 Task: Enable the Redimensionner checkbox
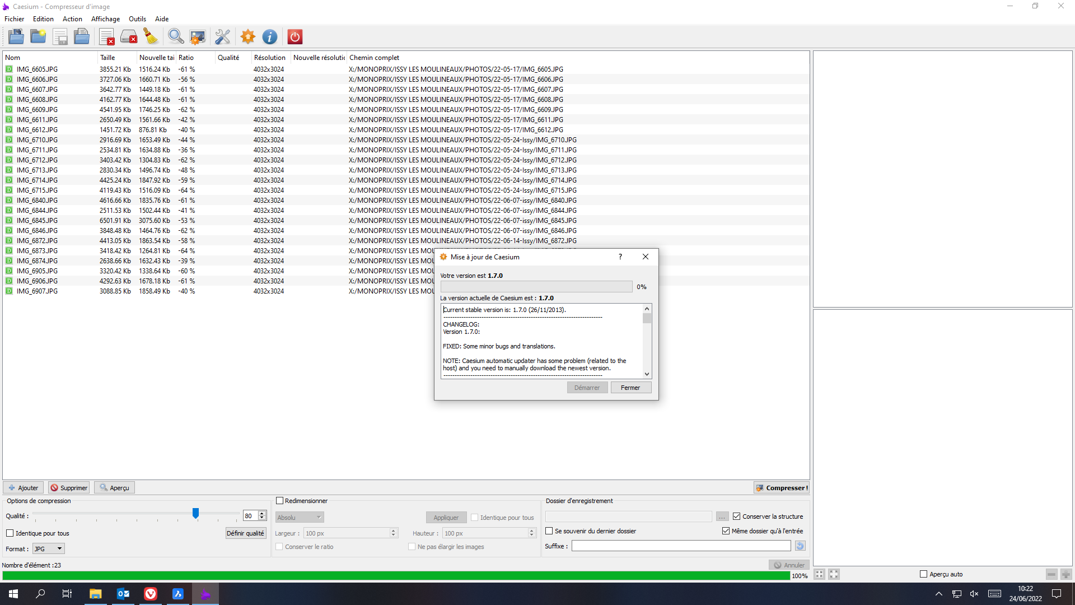[280, 501]
